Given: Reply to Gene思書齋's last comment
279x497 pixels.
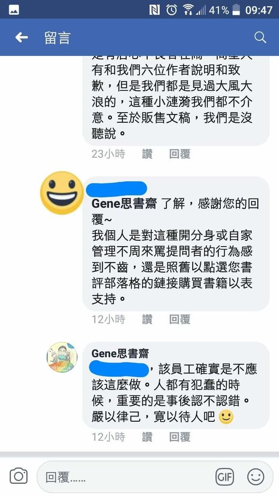Looking at the screenshot, I should click(x=180, y=437).
